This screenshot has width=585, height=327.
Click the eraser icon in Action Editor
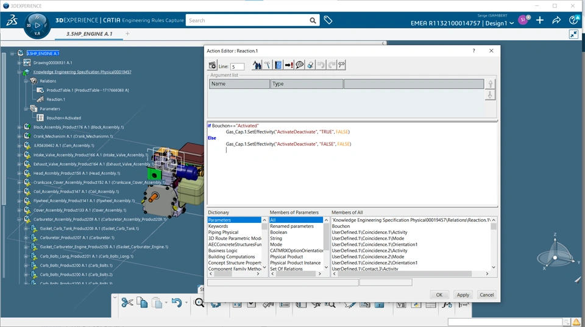click(310, 65)
